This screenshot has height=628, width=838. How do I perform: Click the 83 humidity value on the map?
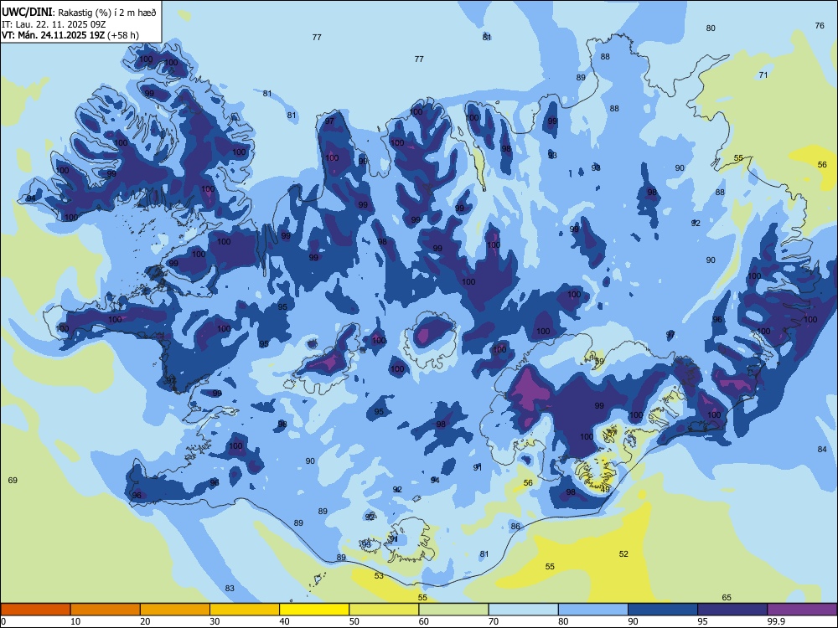(230, 589)
